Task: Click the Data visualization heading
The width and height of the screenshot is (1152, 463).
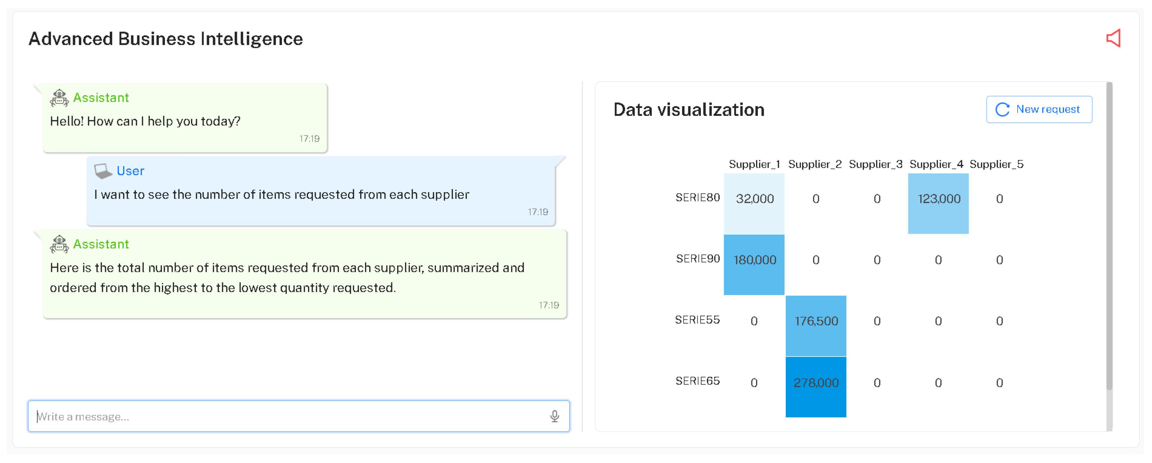Action: (x=689, y=110)
